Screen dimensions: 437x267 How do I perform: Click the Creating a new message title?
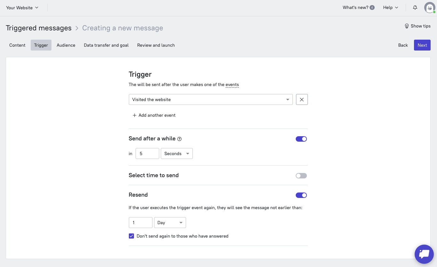tap(122, 28)
